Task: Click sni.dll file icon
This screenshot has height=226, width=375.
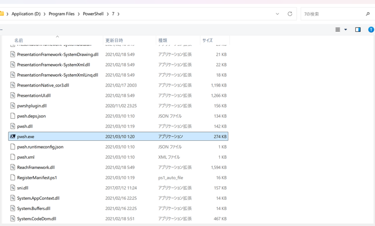Action: point(13,188)
